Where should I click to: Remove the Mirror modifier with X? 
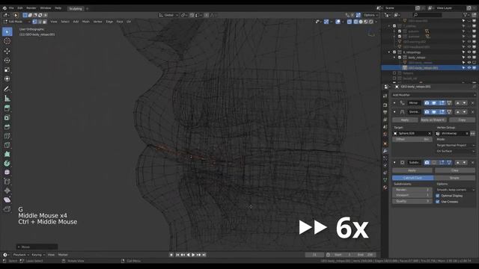[x=472, y=103]
